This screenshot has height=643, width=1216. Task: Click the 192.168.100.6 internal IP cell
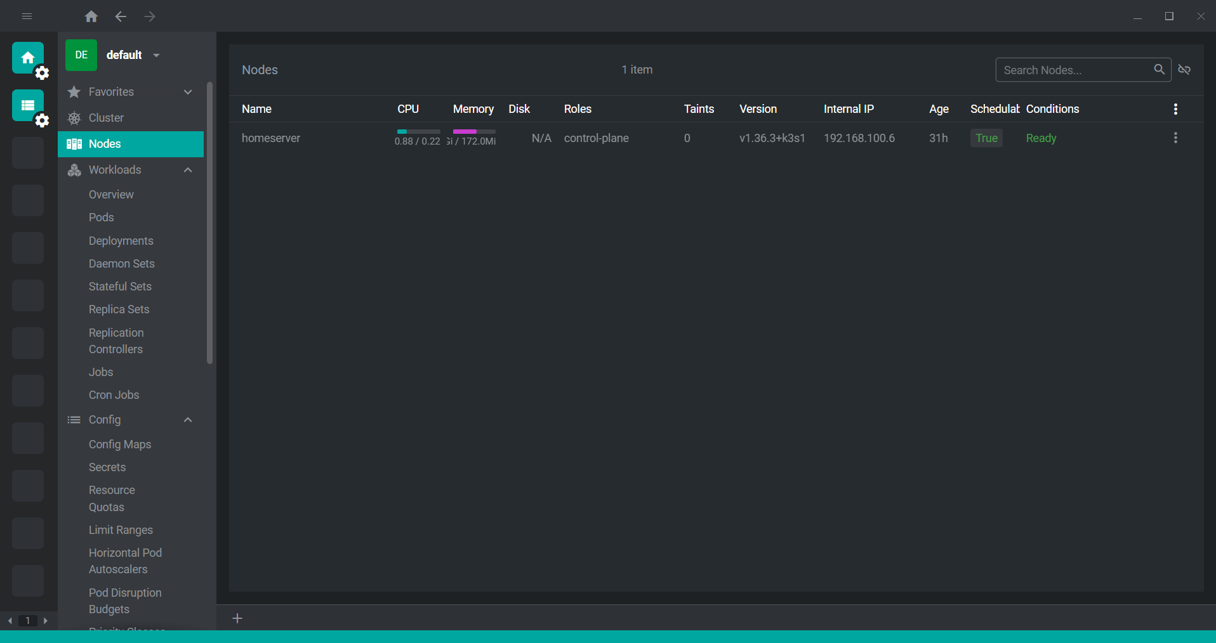click(859, 138)
